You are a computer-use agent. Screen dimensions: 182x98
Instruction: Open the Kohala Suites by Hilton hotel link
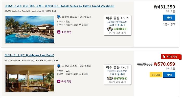tap(59, 6)
